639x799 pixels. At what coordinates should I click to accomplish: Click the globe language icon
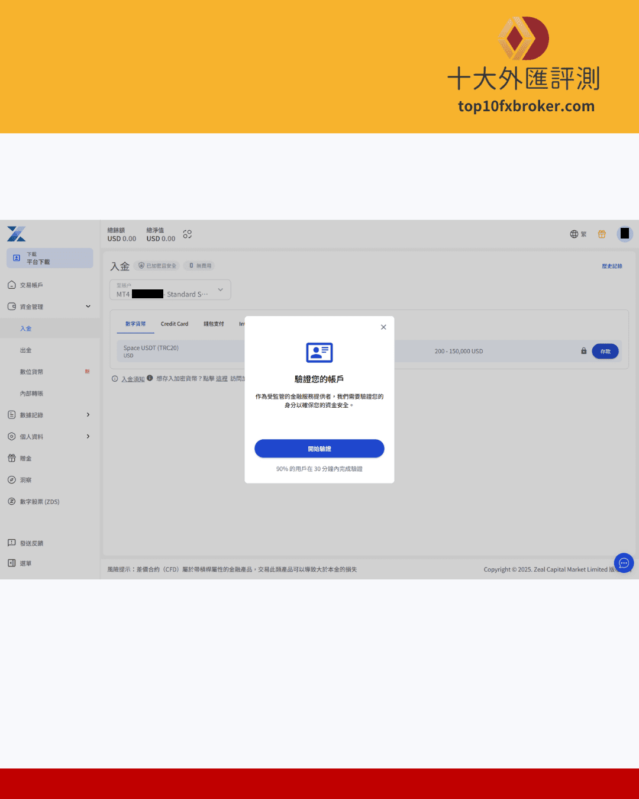[x=574, y=234]
